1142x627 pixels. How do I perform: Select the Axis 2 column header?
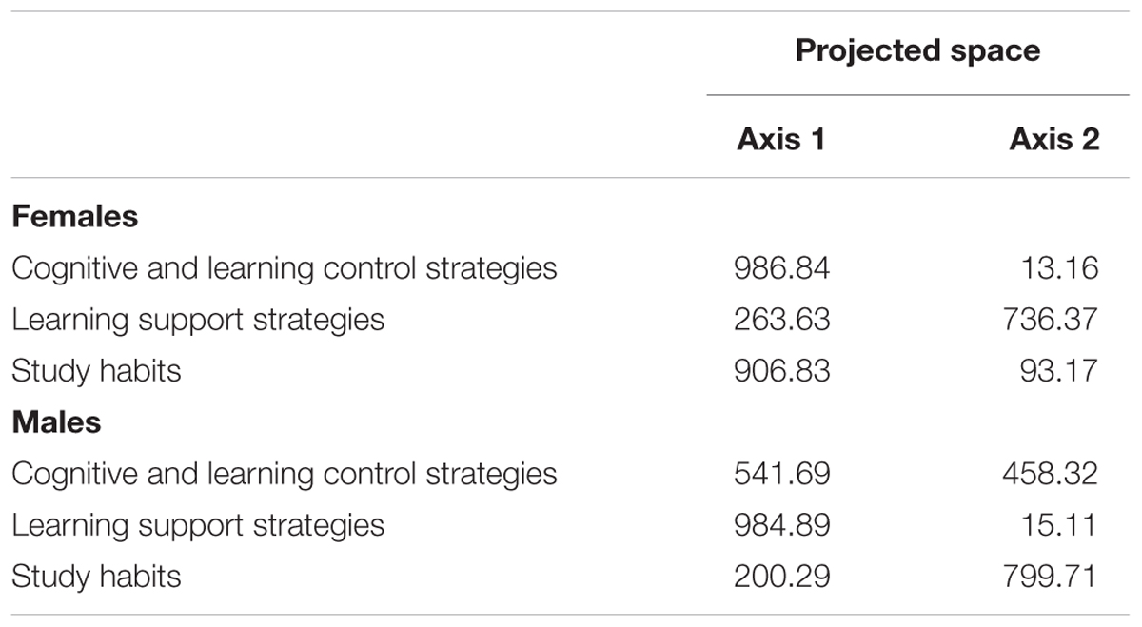pyautogui.click(x=1054, y=140)
